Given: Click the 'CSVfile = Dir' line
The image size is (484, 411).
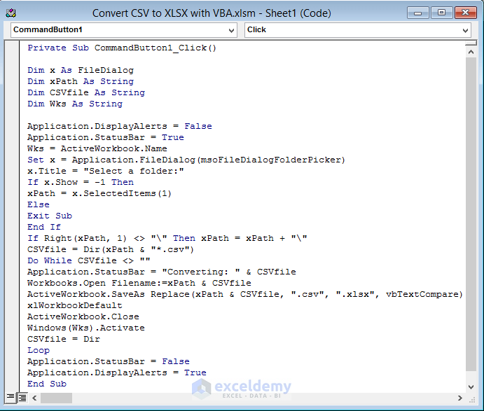Looking at the screenshot, I should click(x=64, y=339).
